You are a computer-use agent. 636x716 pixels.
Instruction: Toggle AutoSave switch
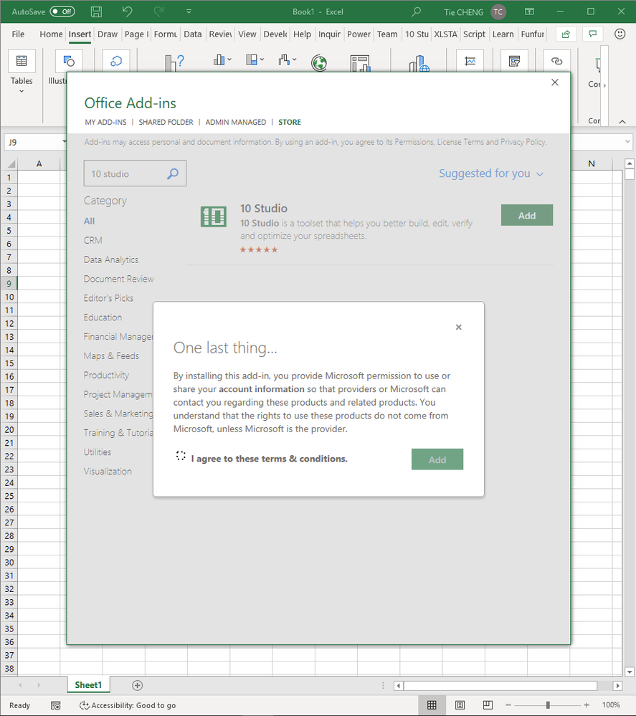pos(62,11)
